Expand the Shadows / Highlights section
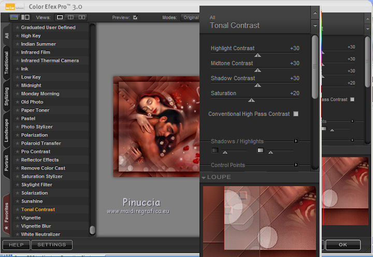The width and height of the screenshot is (373, 257). pyautogui.click(x=296, y=141)
